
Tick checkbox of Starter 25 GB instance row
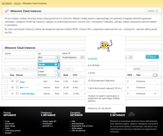click(x=6, y=87)
